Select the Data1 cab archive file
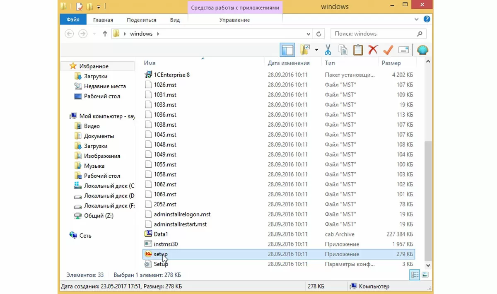Screen dimensions: 497x294 click(279, 234)
